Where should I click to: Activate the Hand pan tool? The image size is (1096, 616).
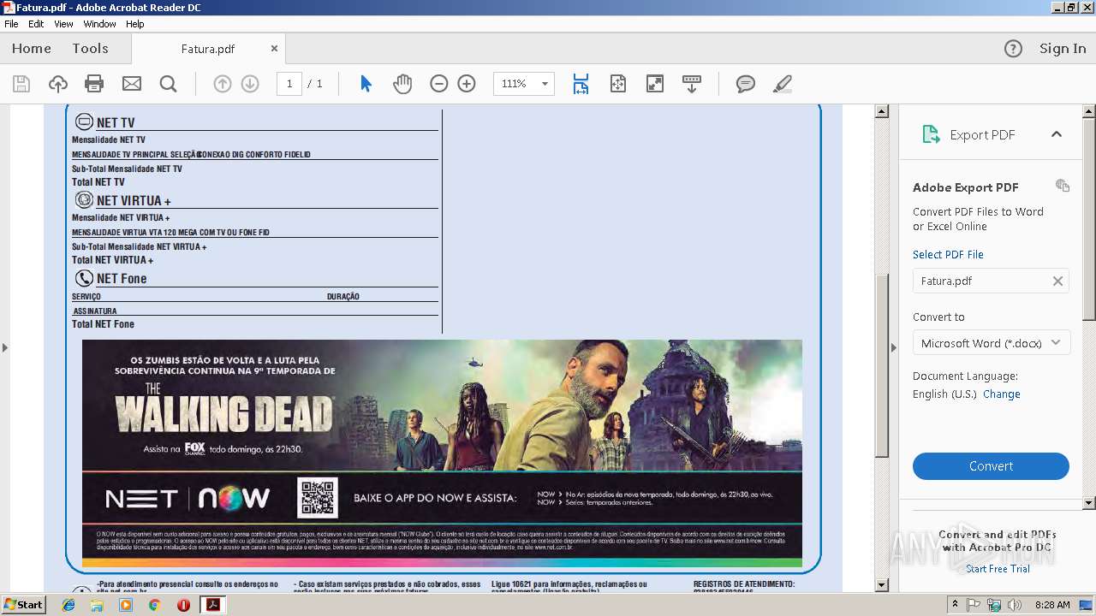click(402, 84)
